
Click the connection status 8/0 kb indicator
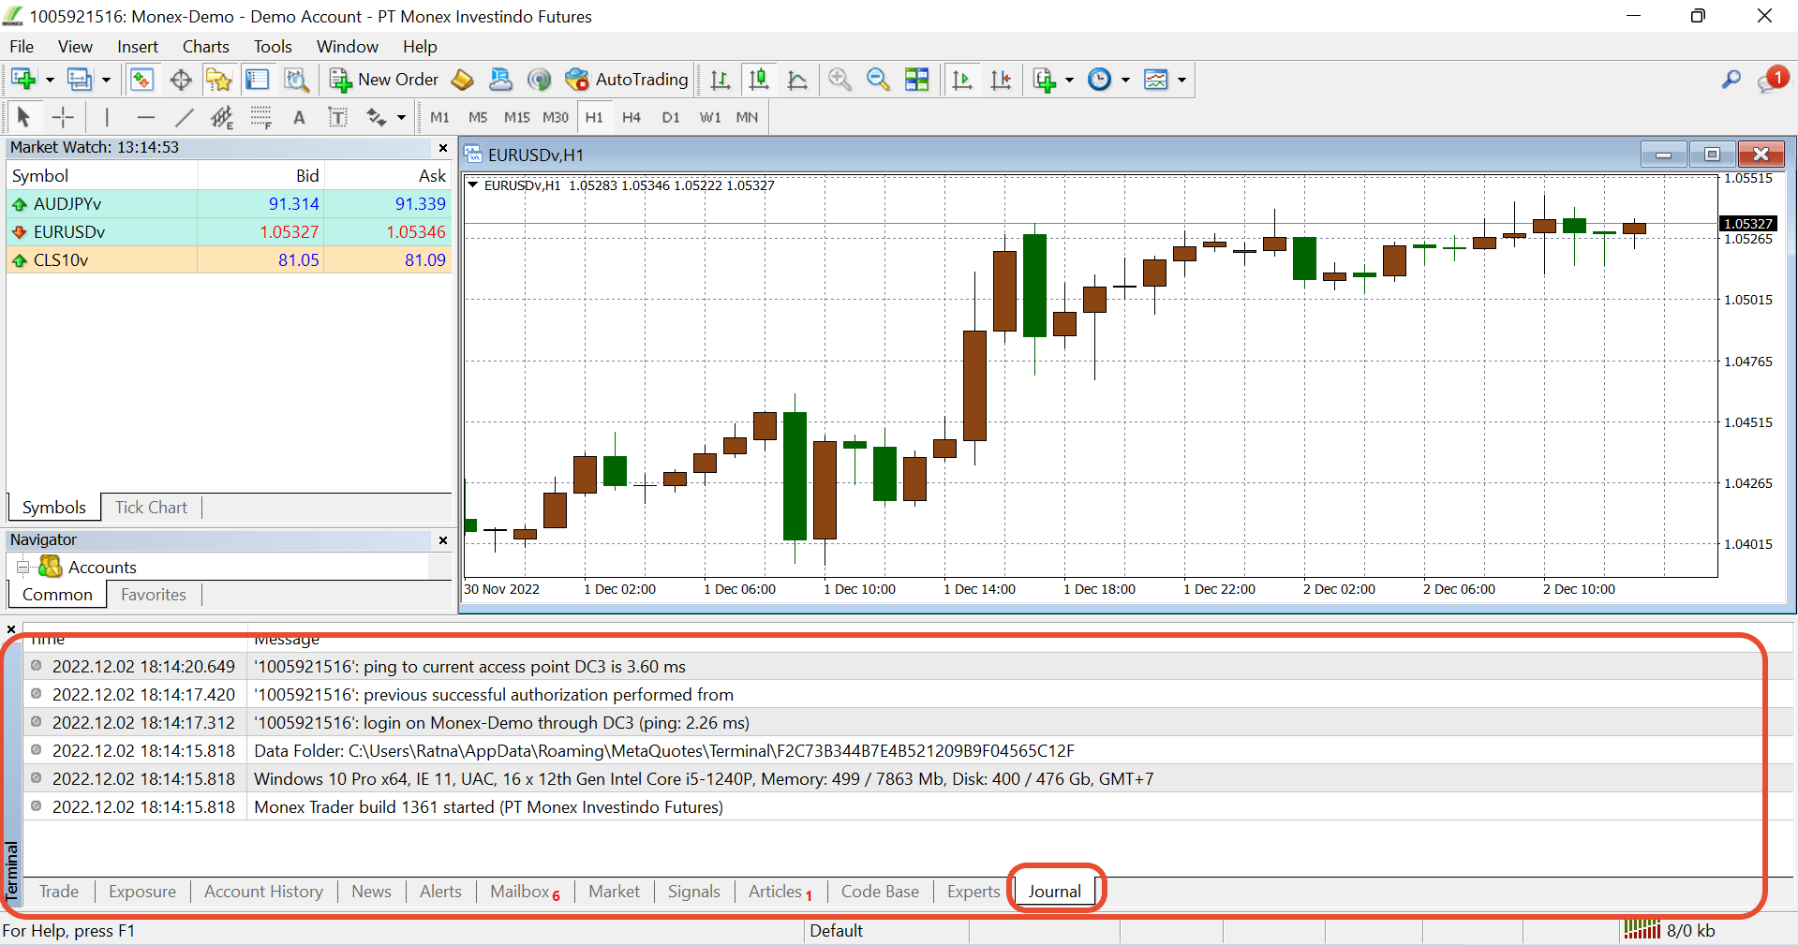coord(1670,930)
